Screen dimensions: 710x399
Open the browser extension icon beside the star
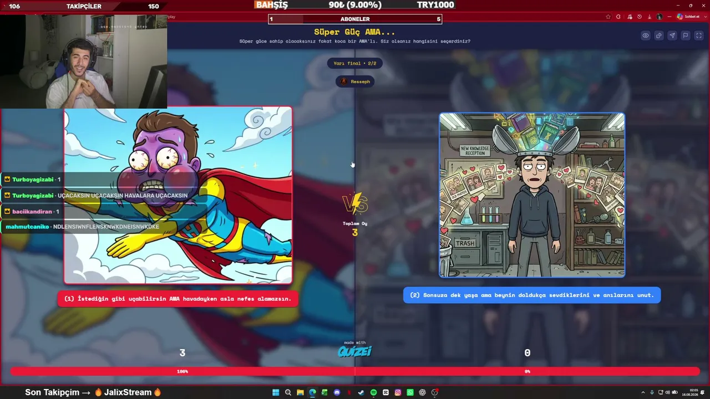(618, 17)
